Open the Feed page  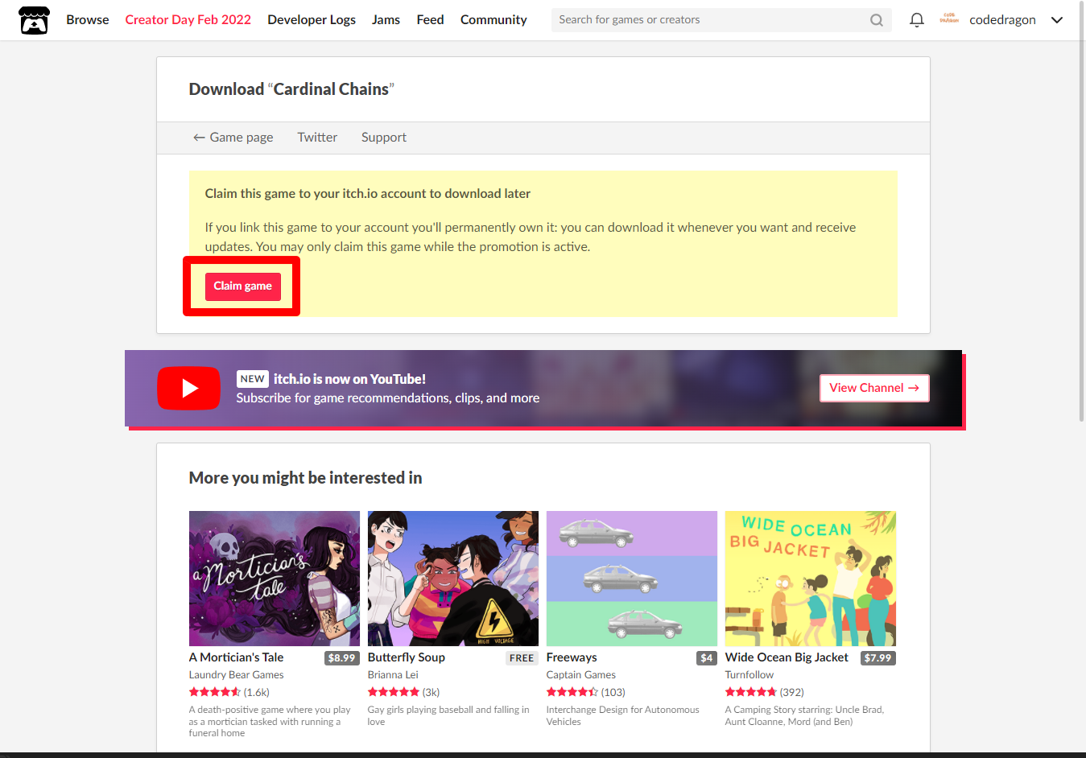(430, 20)
